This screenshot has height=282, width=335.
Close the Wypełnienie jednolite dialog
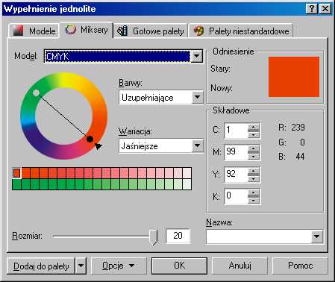tap(325, 9)
